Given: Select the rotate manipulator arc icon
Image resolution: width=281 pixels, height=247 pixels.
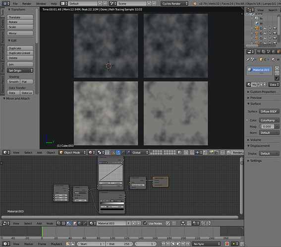Looking at the screenshot, I should [123, 152].
